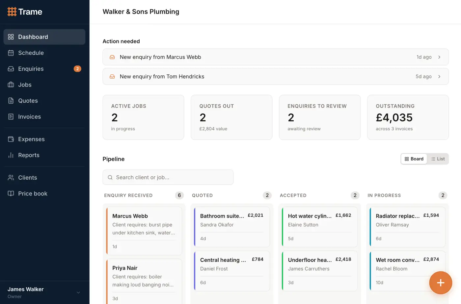
Task: Open the Active Jobs summary card
Action: point(143,117)
